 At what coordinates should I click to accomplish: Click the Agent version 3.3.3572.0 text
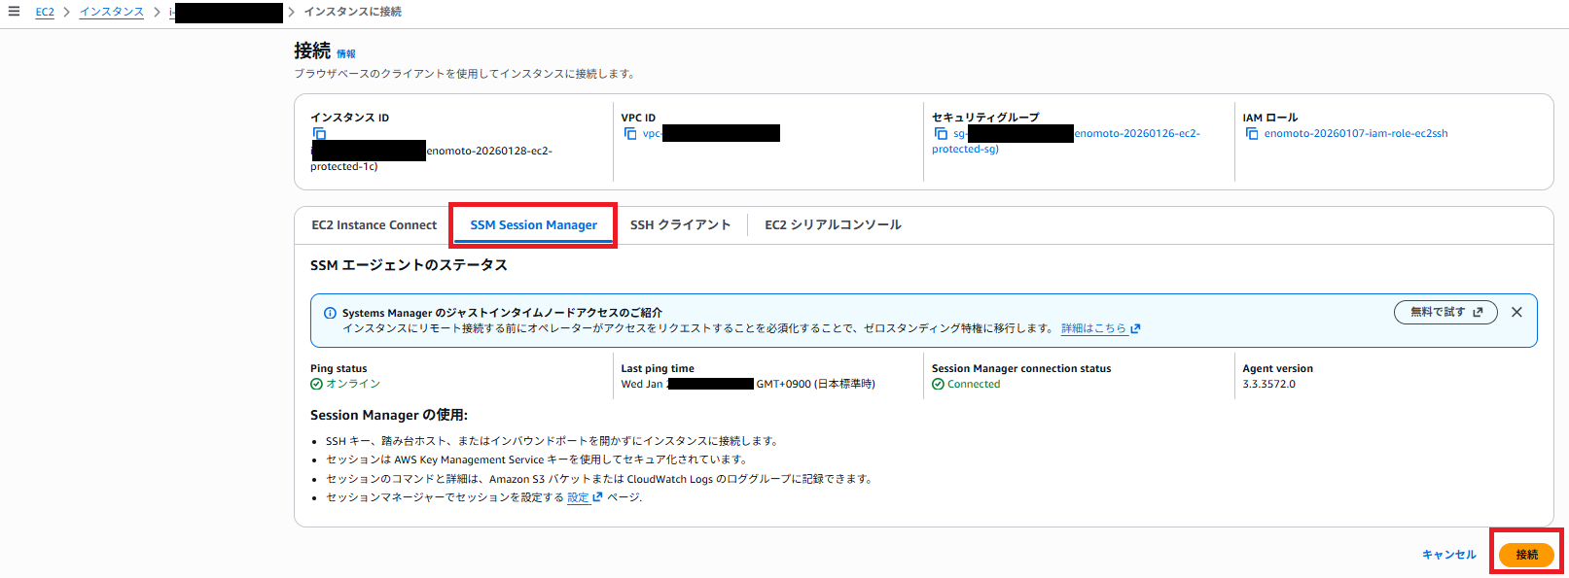pos(1268,385)
